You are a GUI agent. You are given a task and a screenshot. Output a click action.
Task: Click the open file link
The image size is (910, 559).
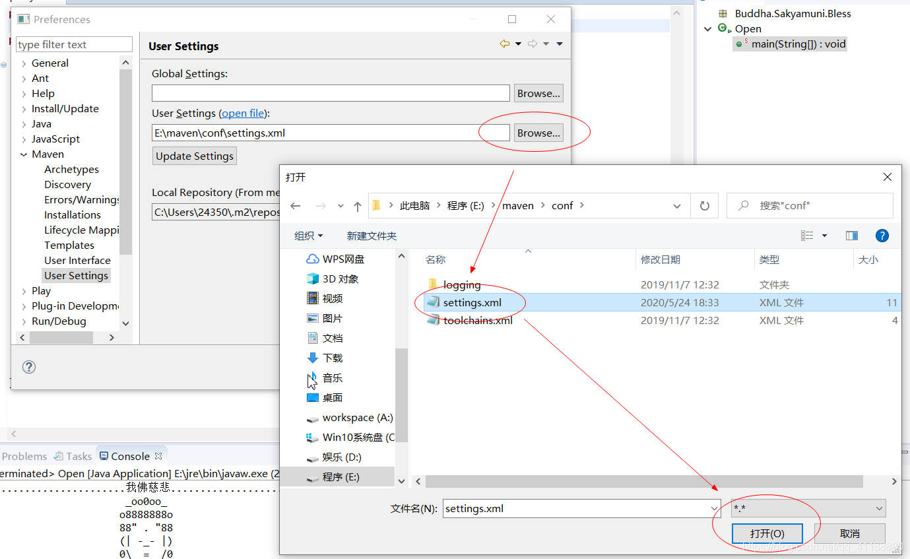tap(244, 114)
